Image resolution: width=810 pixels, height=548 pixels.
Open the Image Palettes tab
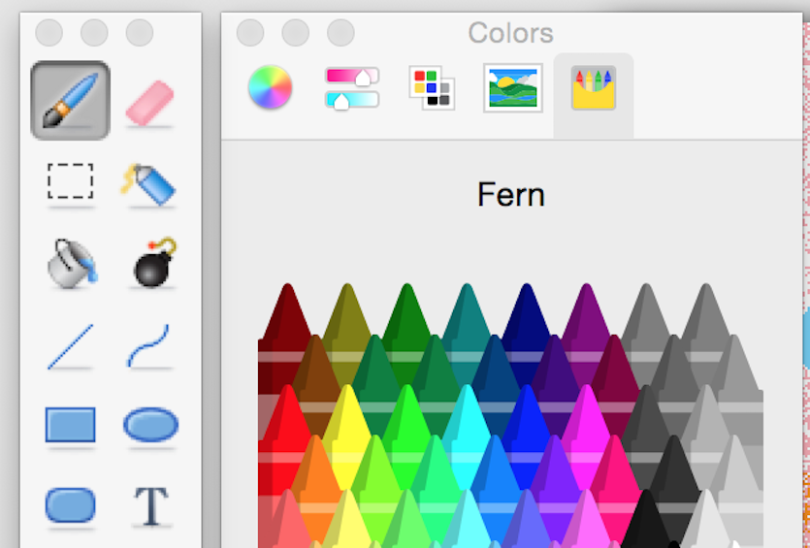pos(512,87)
